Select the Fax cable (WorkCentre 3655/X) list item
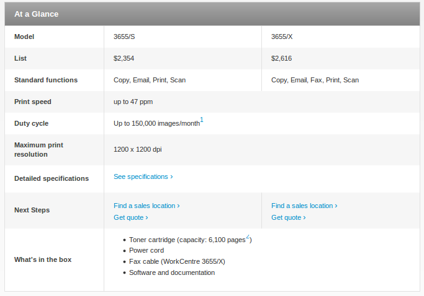The height and width of the screenshot is (296, 424). click(x=177, y=261)
